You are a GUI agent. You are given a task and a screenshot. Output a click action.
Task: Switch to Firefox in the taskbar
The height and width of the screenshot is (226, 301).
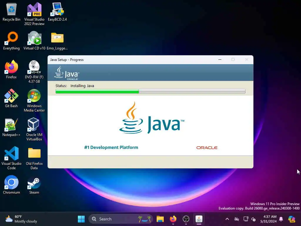[173, 219]
